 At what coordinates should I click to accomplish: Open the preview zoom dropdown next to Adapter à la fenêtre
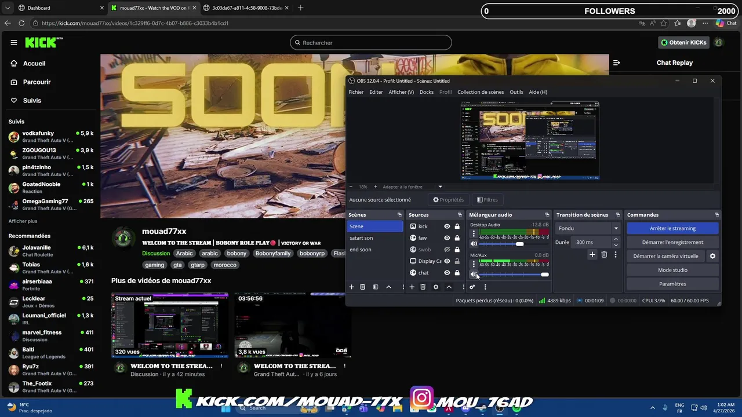[440, 186]
